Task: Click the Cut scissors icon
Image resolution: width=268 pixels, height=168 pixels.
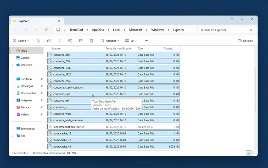Action: point(38,41)
